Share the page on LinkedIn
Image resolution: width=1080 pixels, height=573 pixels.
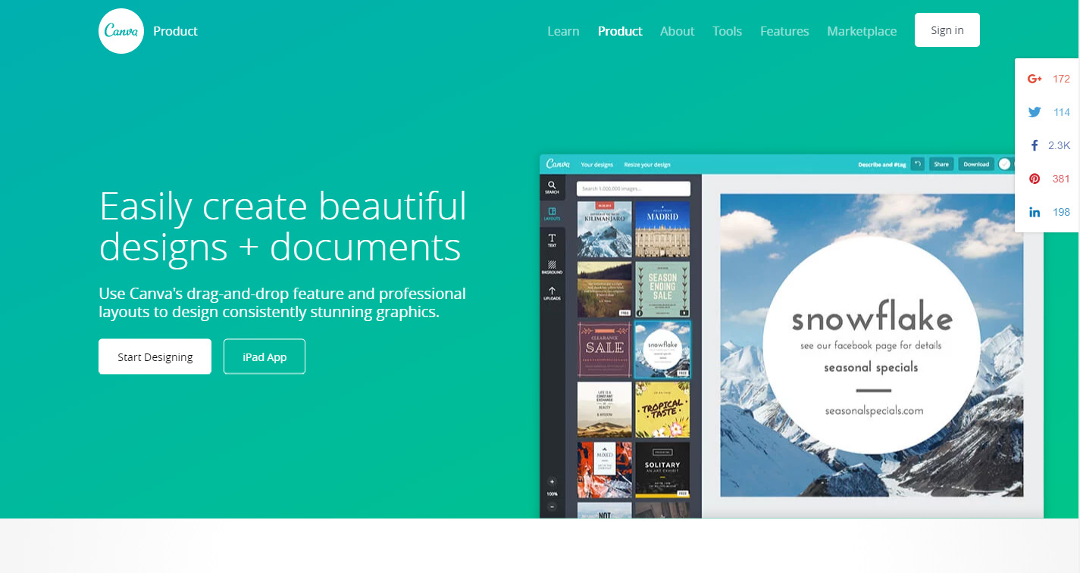tap(1035, 212)
